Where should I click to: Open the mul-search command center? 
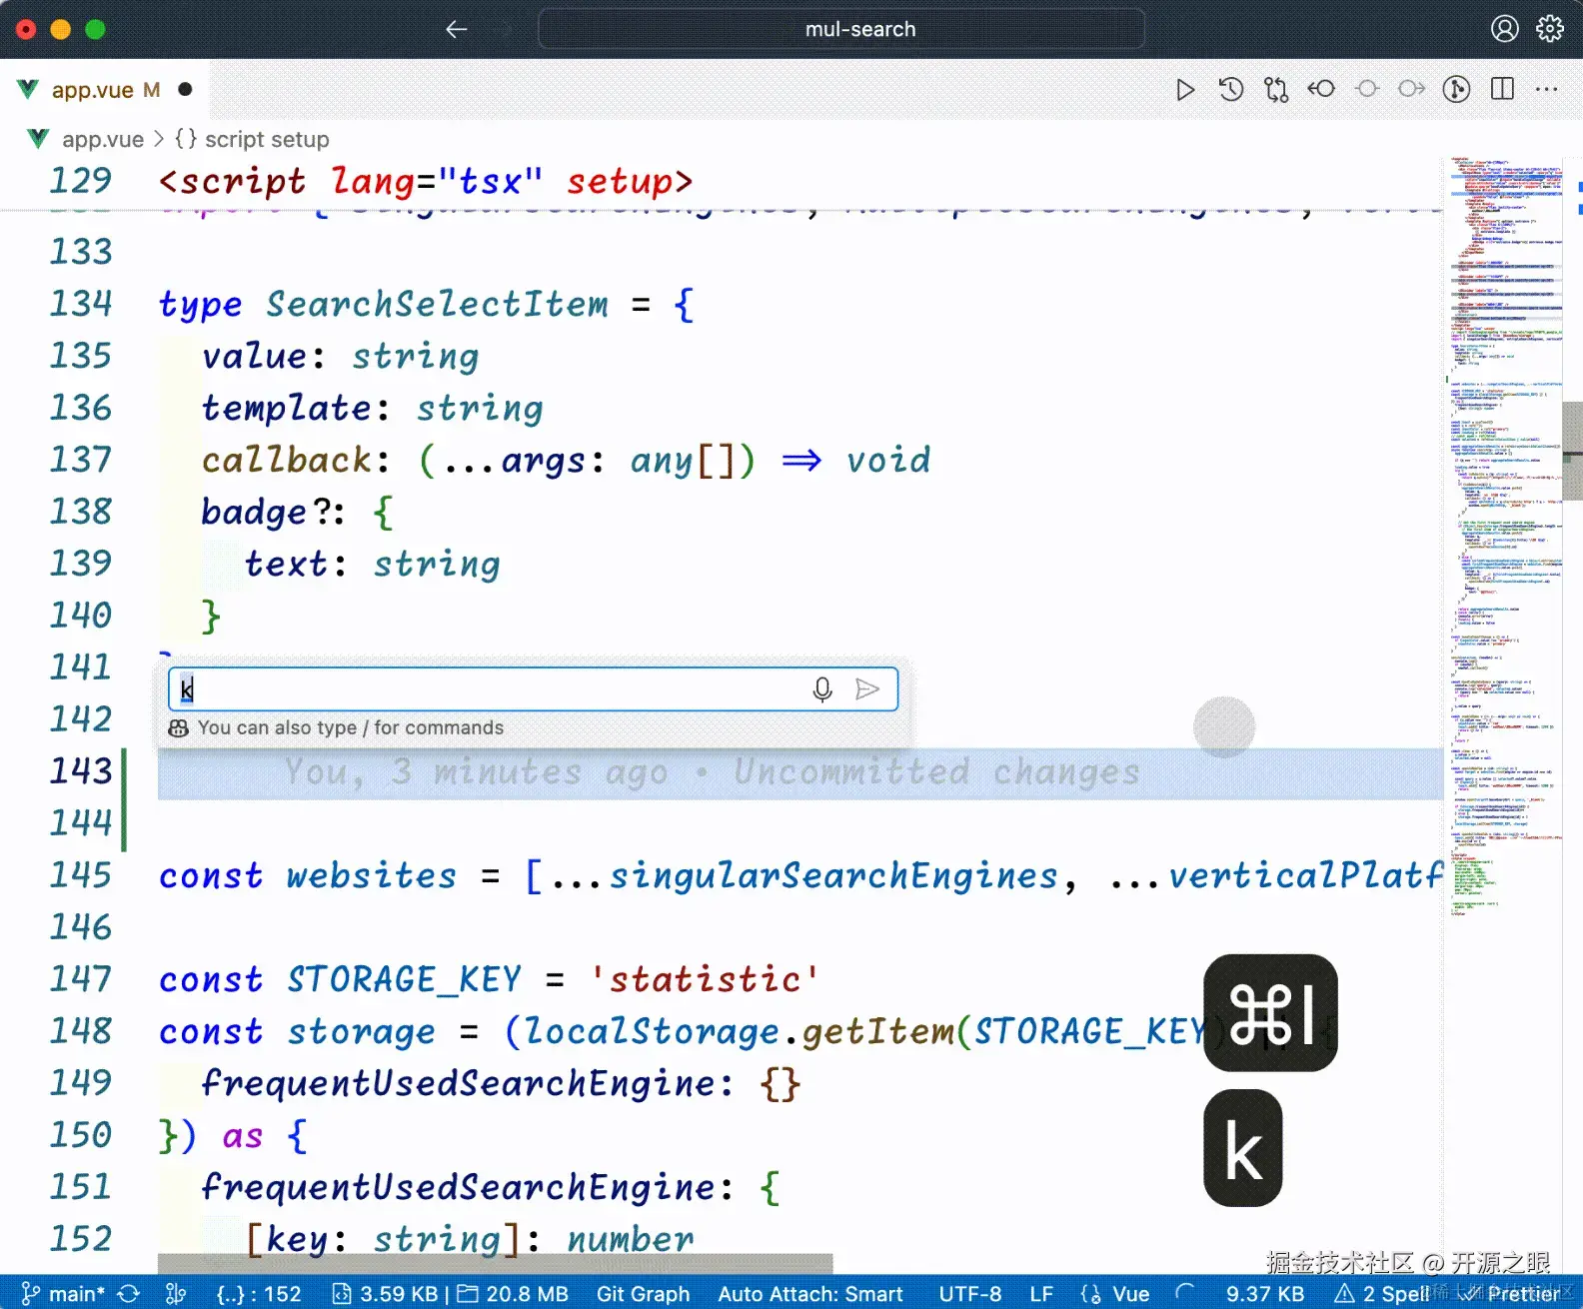click(x=841, y=29)
